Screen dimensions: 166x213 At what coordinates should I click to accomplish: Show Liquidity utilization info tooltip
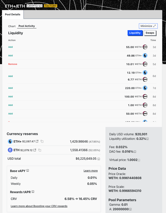148,139
